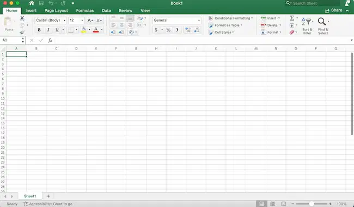This screenshot has height=207, width=354.
Task: Click the Increase Font Size icon
Action: (x=90, y=21)
